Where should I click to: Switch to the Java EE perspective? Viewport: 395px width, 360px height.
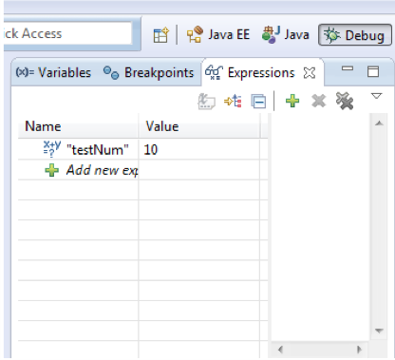click(218, 34)
